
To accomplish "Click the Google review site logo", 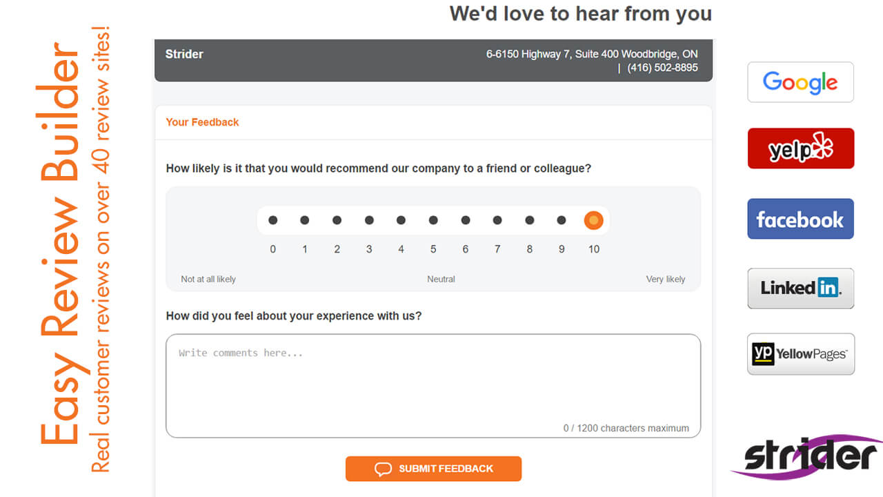I will [x=800, y=82].
